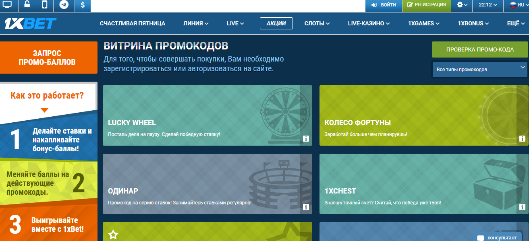The height and width of the screenshot is (241, 529).
Task: Open the mobile phone apps icon
Action: click(x=45, y=5)
